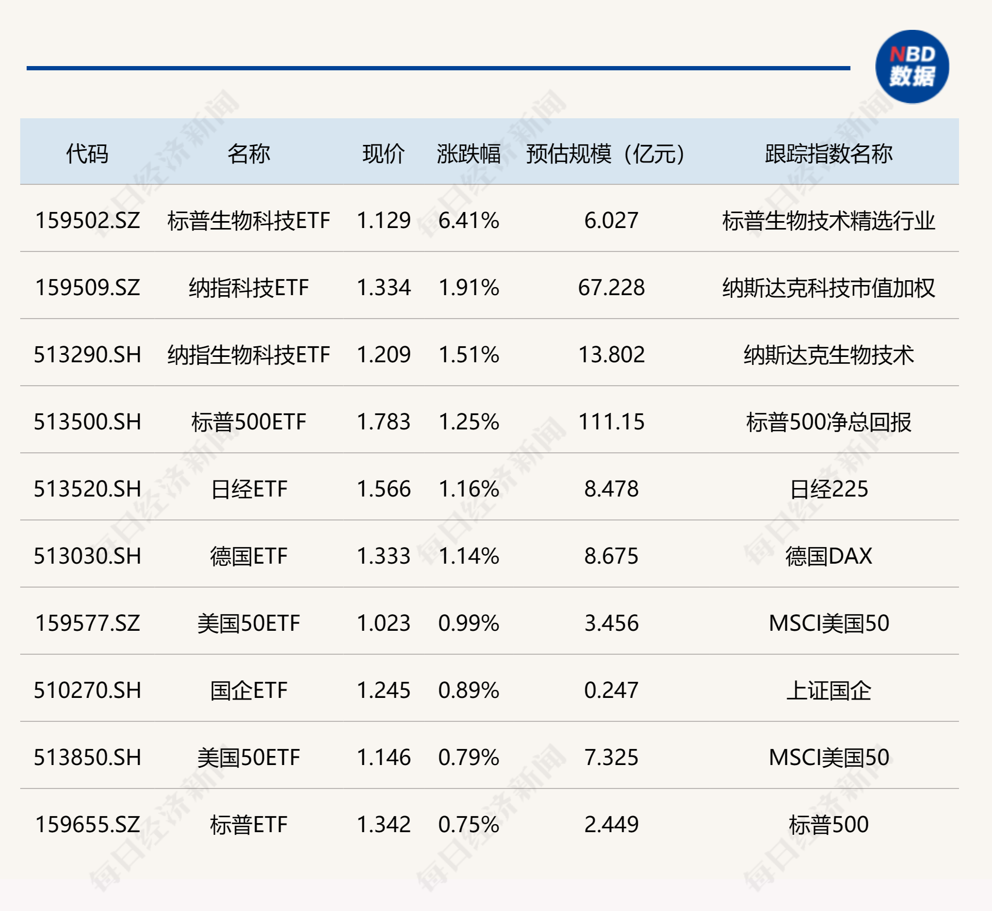
Task: Open the 标普ETF name cell
Action: [249, 825]
